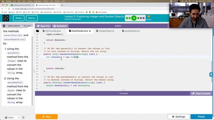This screenshot has height=120, width=214.
Task: Close the Classwork browser tab
Action: 33,5
